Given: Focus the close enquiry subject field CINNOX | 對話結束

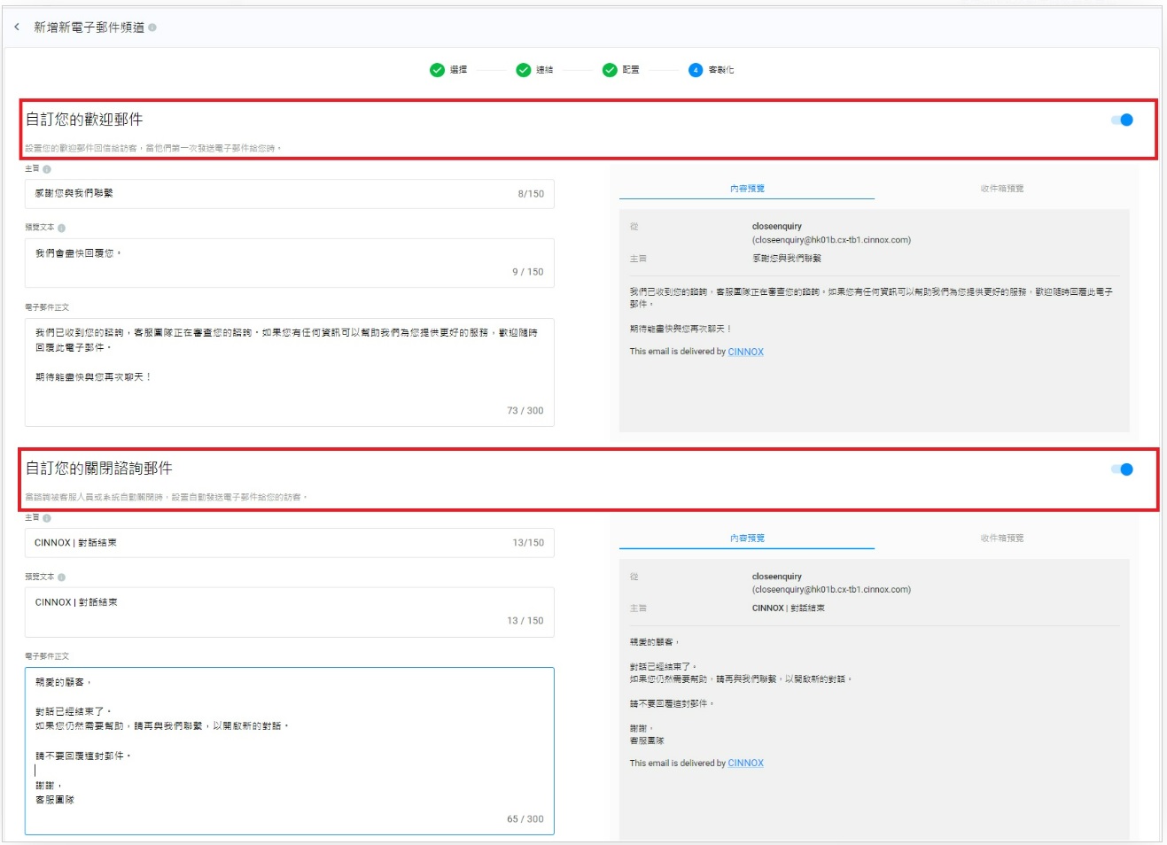Looking at the screenshot, I should [290, 543].
